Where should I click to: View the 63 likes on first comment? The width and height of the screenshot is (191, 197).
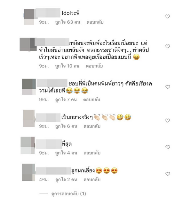point(68,22)
